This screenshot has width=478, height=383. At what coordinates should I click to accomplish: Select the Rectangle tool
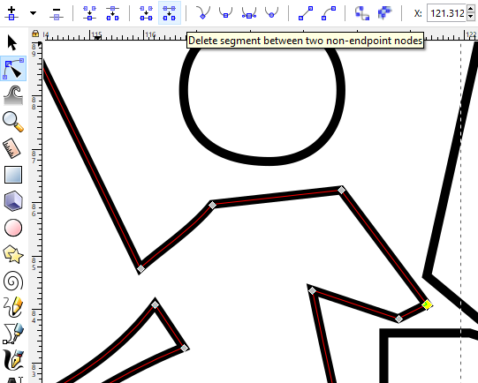[13, 175]
